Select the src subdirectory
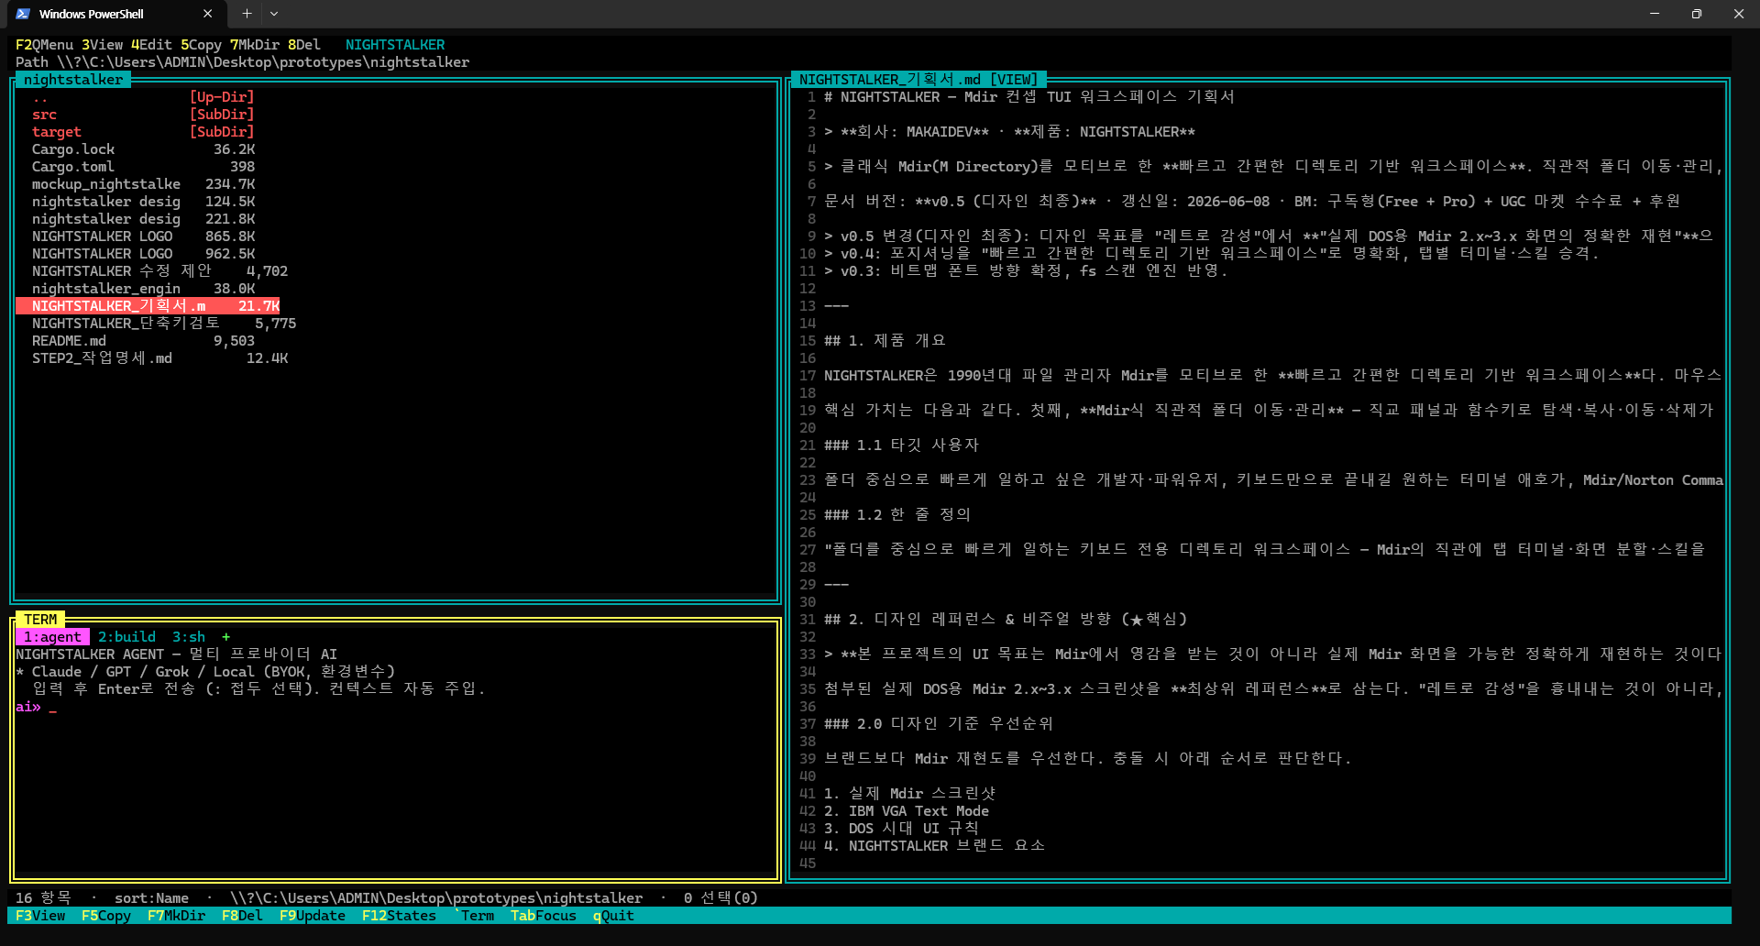This screenshot has width=1760, height=946. (x=143, y=115)
